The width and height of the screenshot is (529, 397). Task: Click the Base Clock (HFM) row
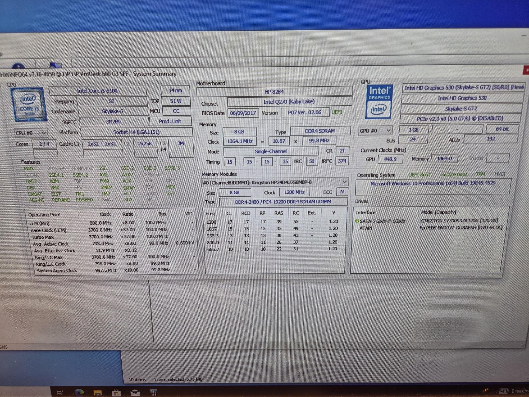(112, 230)
